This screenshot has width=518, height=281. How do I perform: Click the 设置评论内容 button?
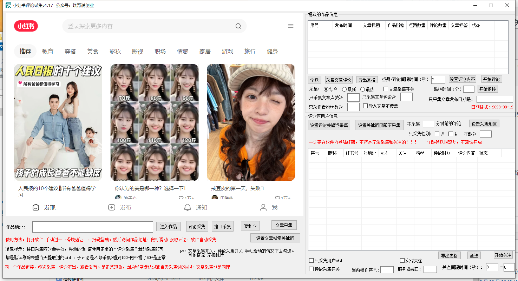point(463,79)
